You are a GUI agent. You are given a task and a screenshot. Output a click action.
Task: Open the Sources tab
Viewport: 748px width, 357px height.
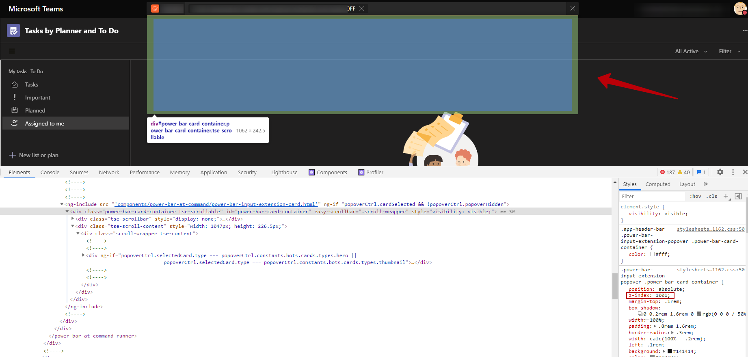(79, 172)
